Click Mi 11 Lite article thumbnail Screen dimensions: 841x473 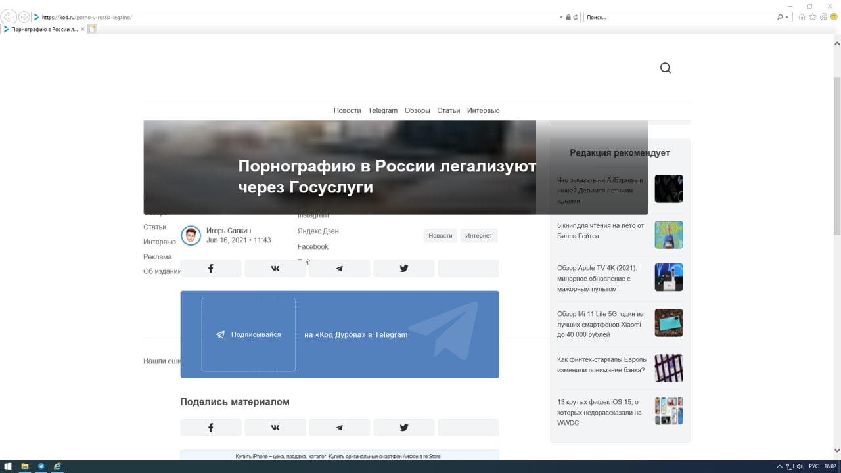[x=669, y=323]
